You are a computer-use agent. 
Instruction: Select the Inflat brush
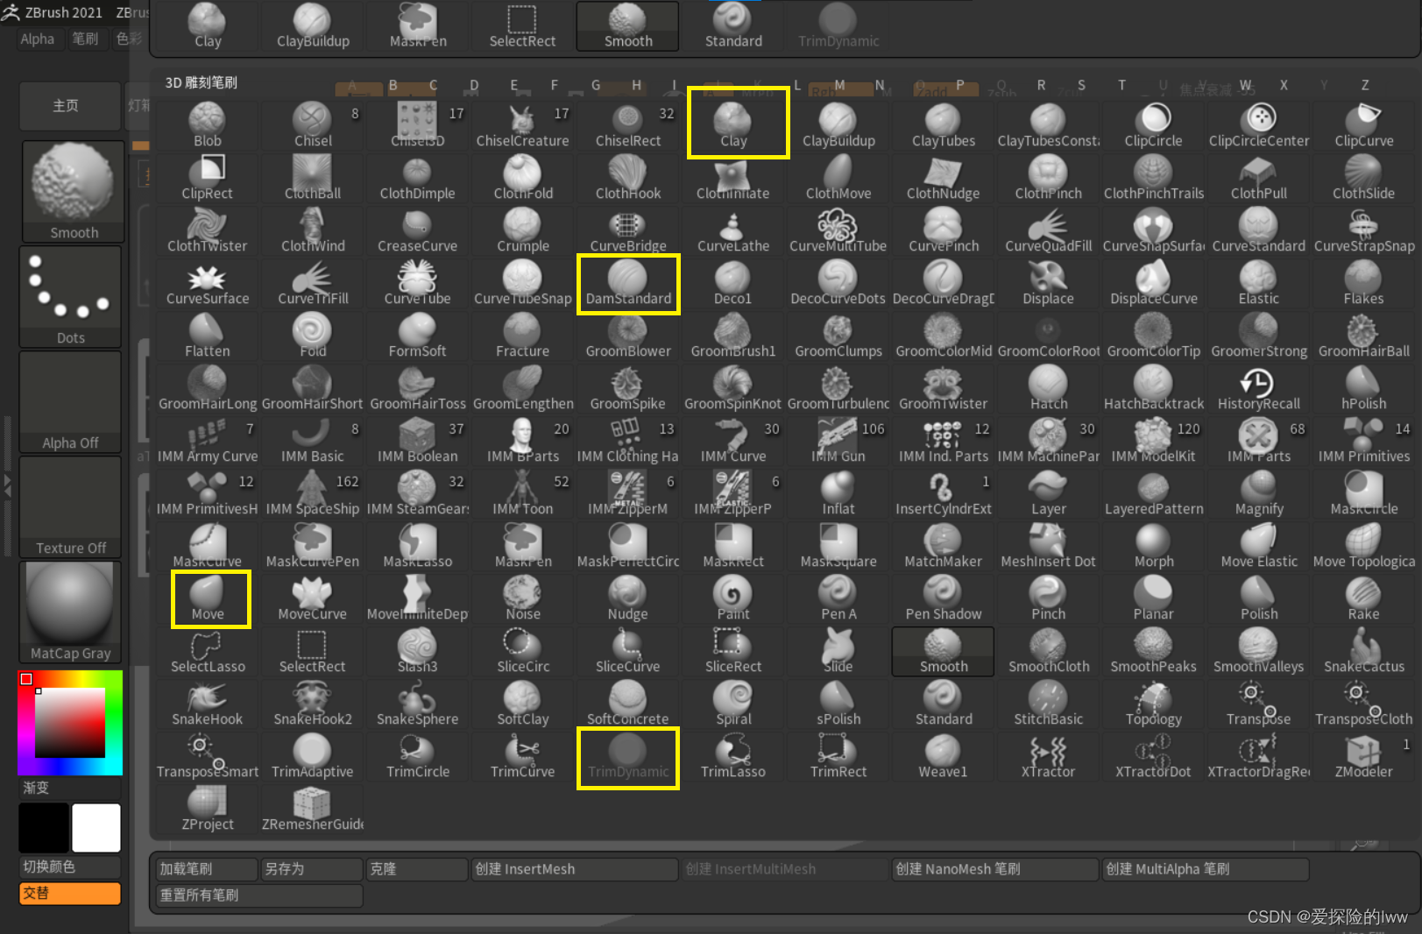pos(838,492)
